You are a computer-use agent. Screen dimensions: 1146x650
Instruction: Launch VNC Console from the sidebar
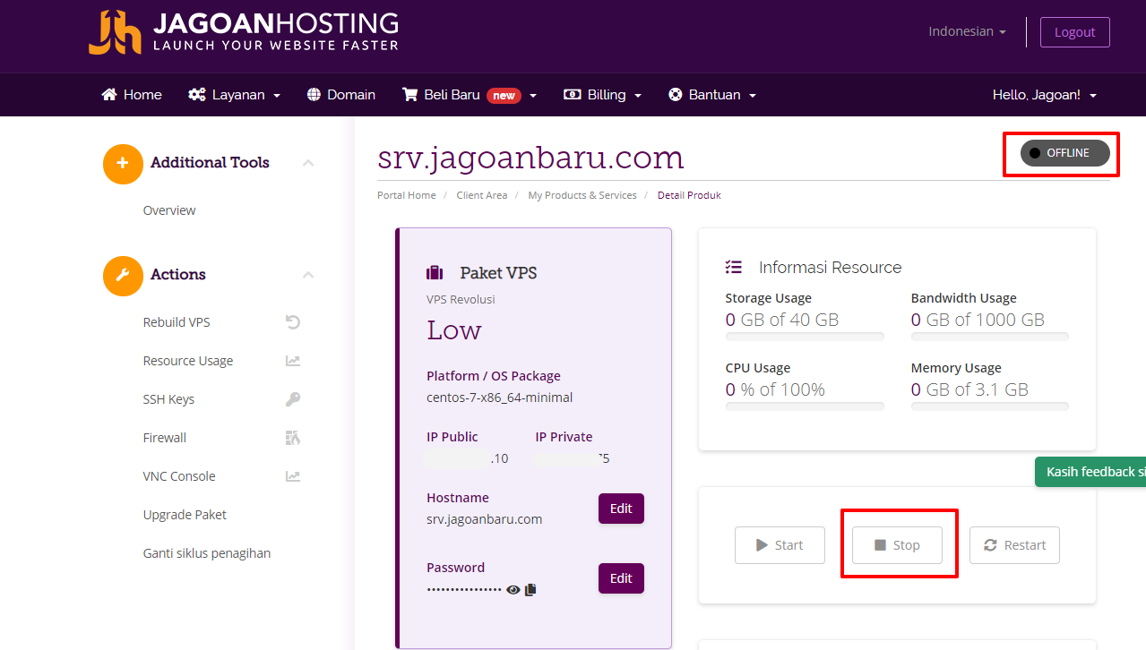coord(179,476)
